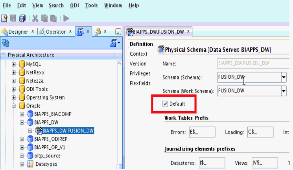Screen dimensions: 293x170
Task: Open the Tools menu
Action: 91,5
